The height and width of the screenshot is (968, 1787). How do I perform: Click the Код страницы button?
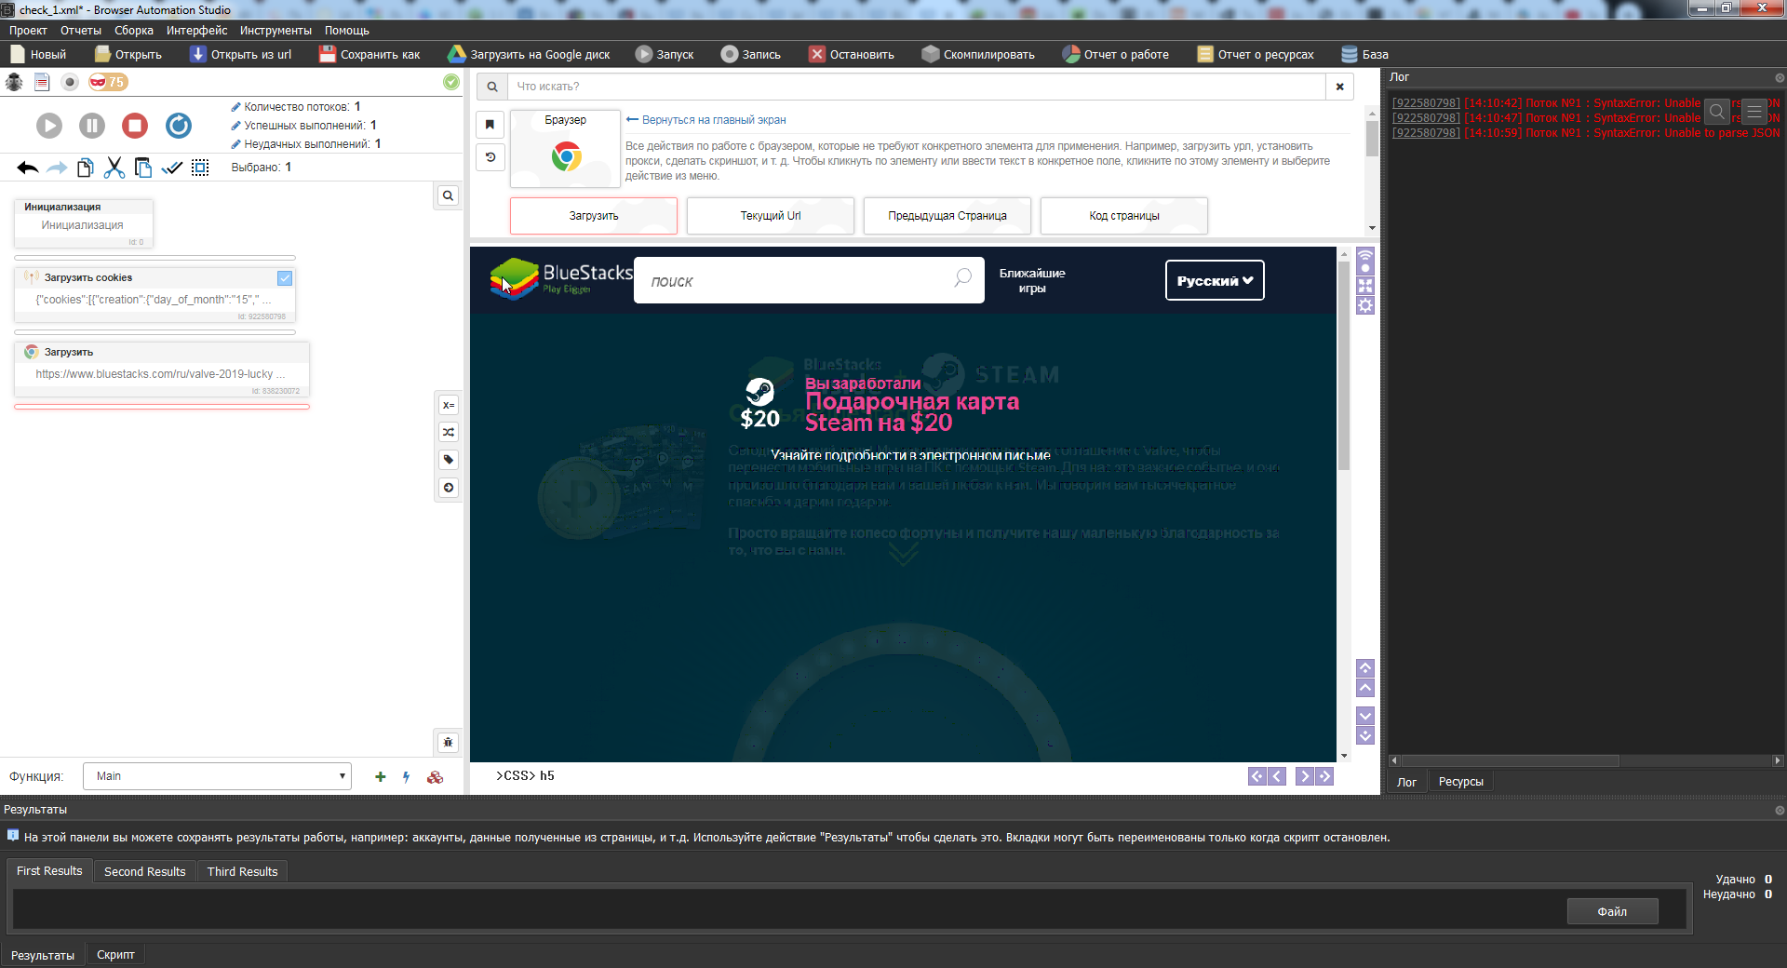click(x=1124, y=216)
